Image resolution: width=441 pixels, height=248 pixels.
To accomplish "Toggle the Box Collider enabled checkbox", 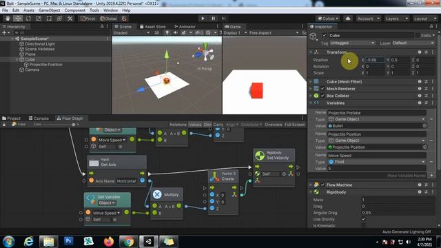I will (322, 96).
